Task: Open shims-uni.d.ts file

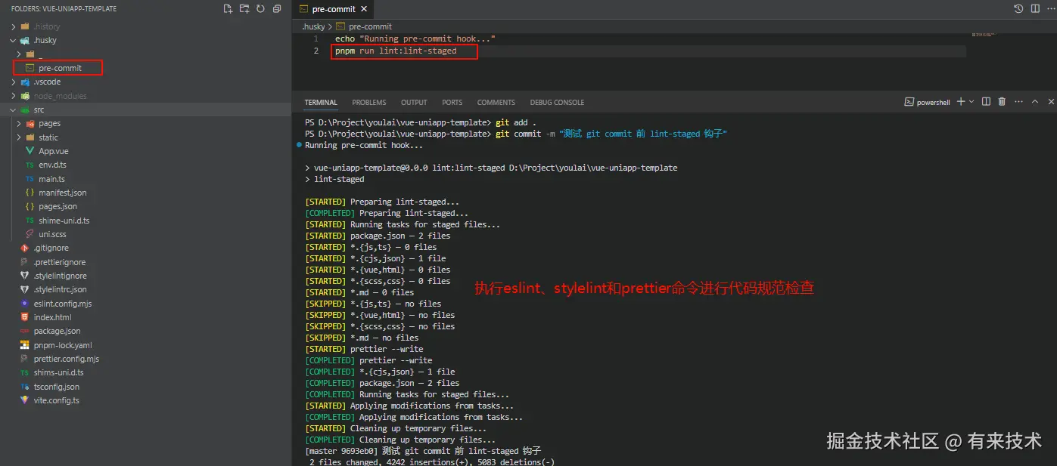Action: [58, 372]
